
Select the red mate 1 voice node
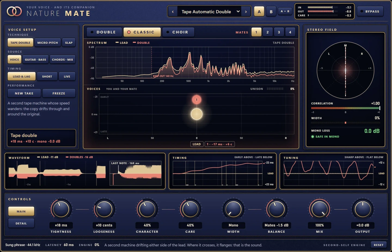click(x=197, y=100)
